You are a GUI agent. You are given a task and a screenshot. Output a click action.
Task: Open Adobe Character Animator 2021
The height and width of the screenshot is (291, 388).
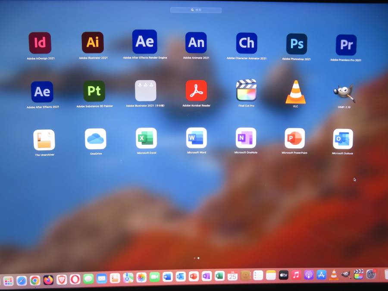(247, 43)
